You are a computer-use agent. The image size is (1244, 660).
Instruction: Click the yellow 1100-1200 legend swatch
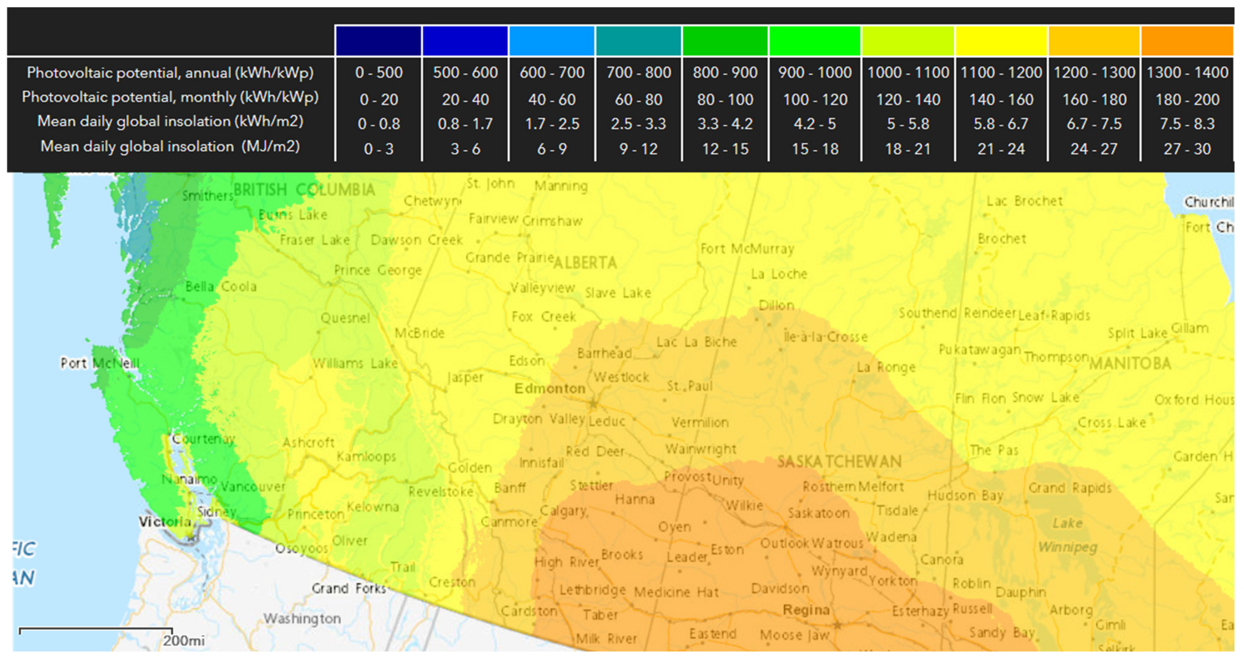coord(1001,41)
